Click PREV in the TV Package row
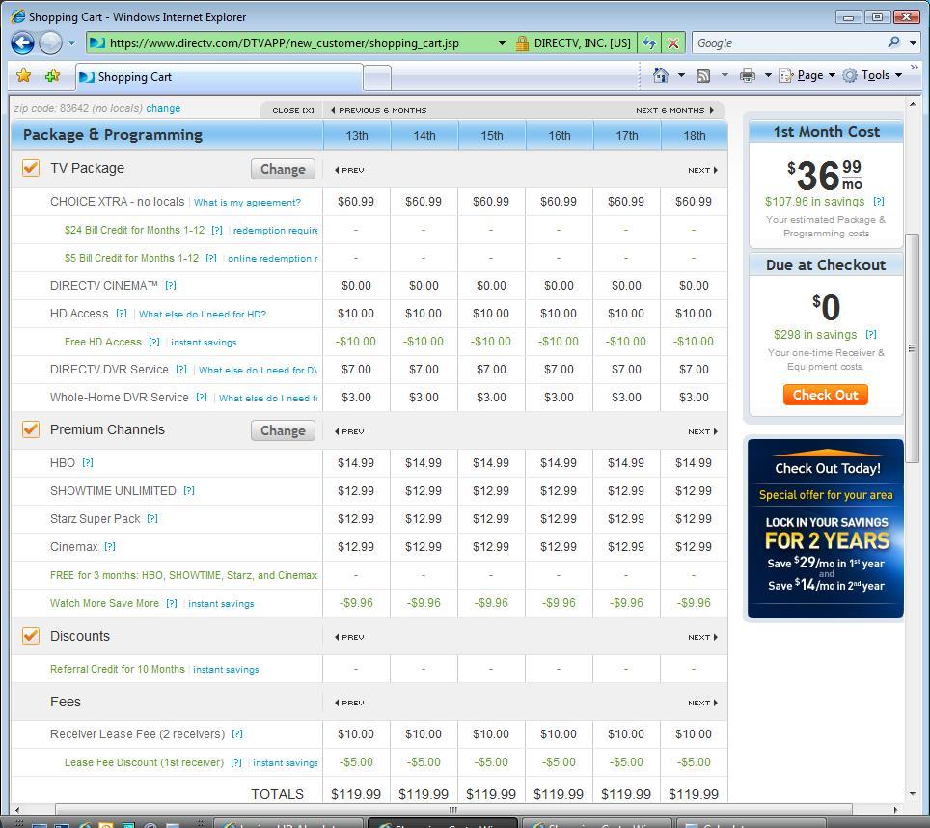Image resolution: width=930 pixels, height=828 pixels. pyautogui.click(x=349, y=170)
